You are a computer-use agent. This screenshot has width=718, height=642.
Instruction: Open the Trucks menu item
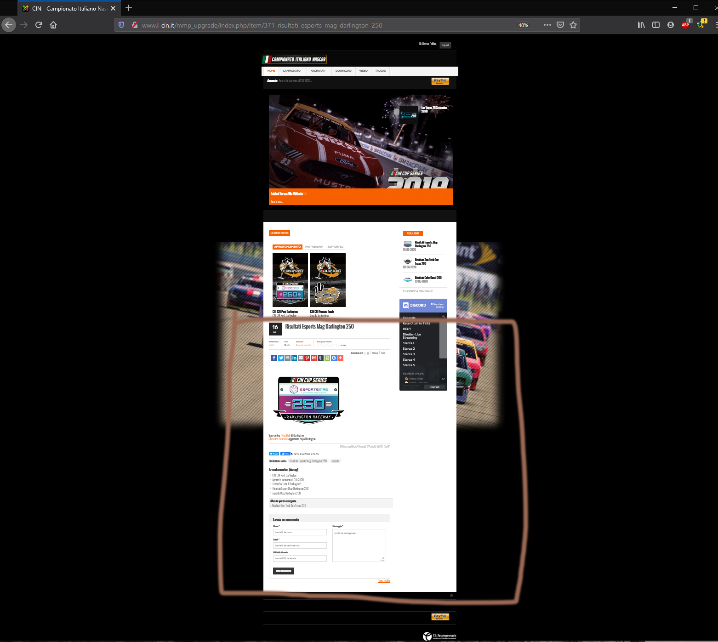tap(381, 71)
